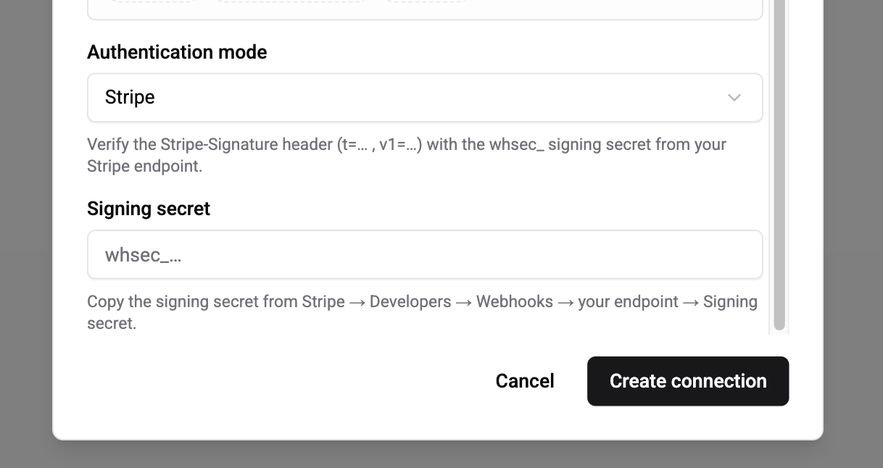
Task: Click inside the Signing secret field
Action: click(x=425, y=254)
